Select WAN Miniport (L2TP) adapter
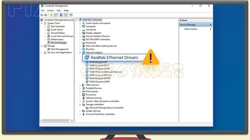Image resolution: width=250 pixels, height=140 pixels. click(100, 69)
